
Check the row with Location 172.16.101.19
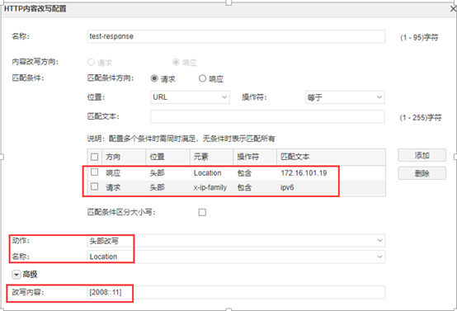94,172
